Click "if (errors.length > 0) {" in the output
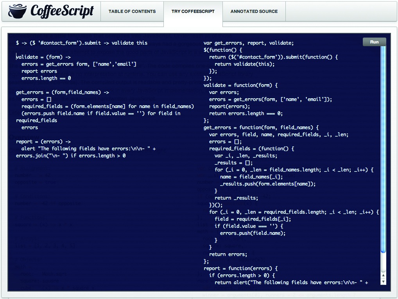 (242, 276)
